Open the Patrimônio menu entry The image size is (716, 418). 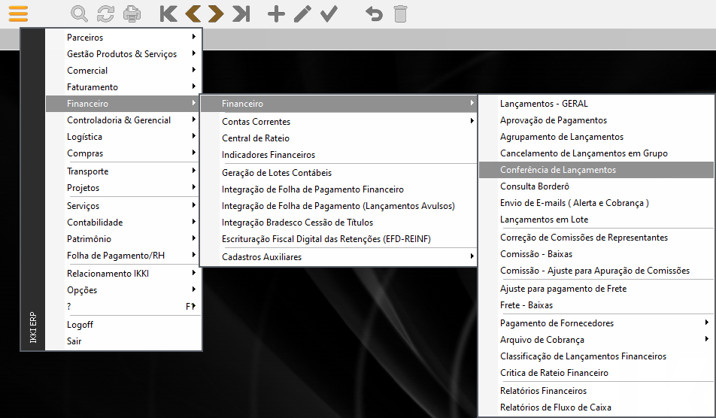click(x=123, y=238)
